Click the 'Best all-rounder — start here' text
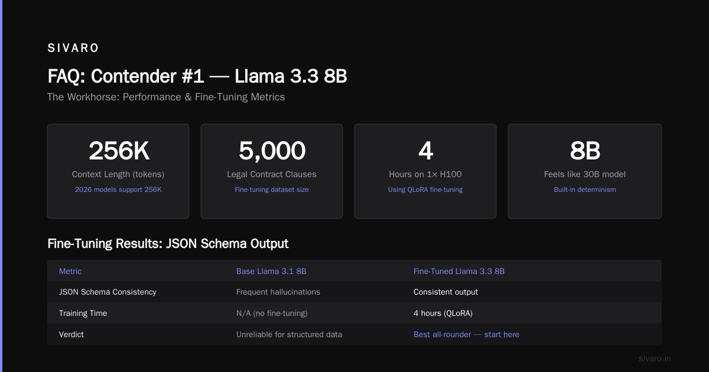This screenshot has width=709, height=372. [x=467, y=334]
